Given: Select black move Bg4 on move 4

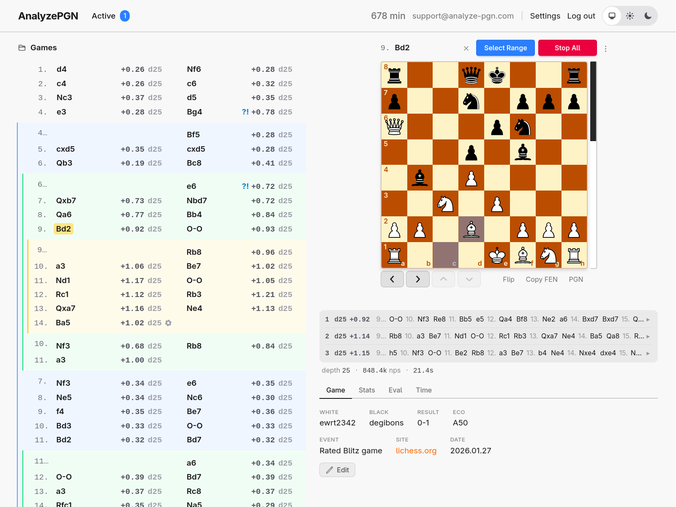Looking at the screenshot, I should (194, 112).
